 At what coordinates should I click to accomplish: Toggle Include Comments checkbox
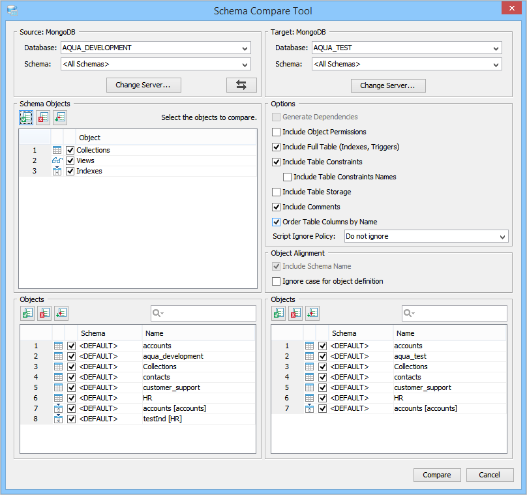tap(276, 207)
